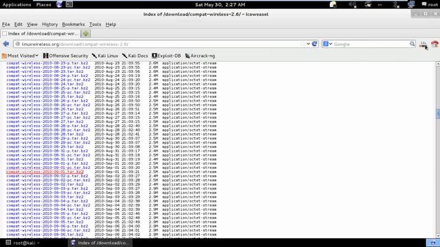440x247 pixels.
Task: Open the address bar history dropdown arrow
Action: click(308, 44)
